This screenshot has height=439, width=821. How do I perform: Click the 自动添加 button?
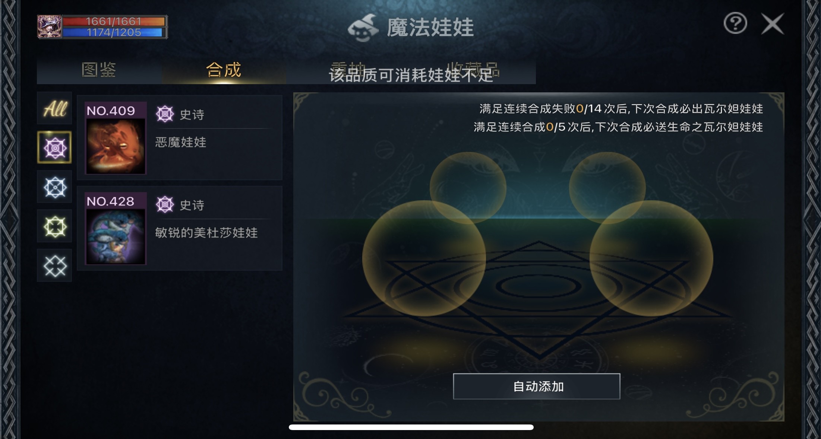537,386
